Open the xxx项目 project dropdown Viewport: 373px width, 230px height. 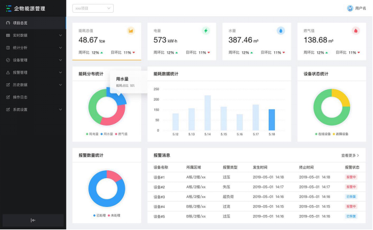point(93,8)
